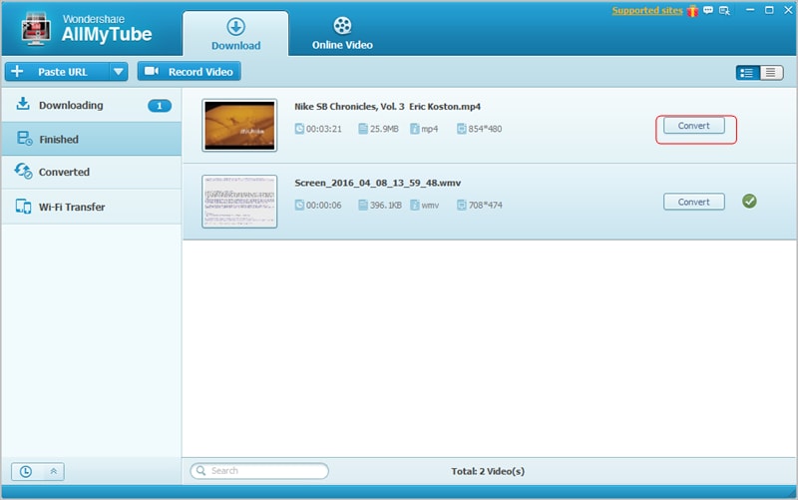
Task: Open the Downloading list in sidebar
Action: pos(92,106)
